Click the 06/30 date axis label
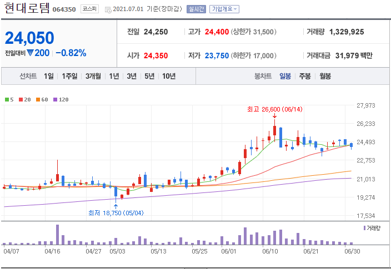The height and width of the screenshot is (269, 391). [x=352, y=251]
